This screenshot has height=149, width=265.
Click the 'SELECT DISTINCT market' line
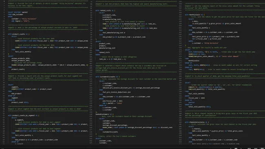click(18, 12)
